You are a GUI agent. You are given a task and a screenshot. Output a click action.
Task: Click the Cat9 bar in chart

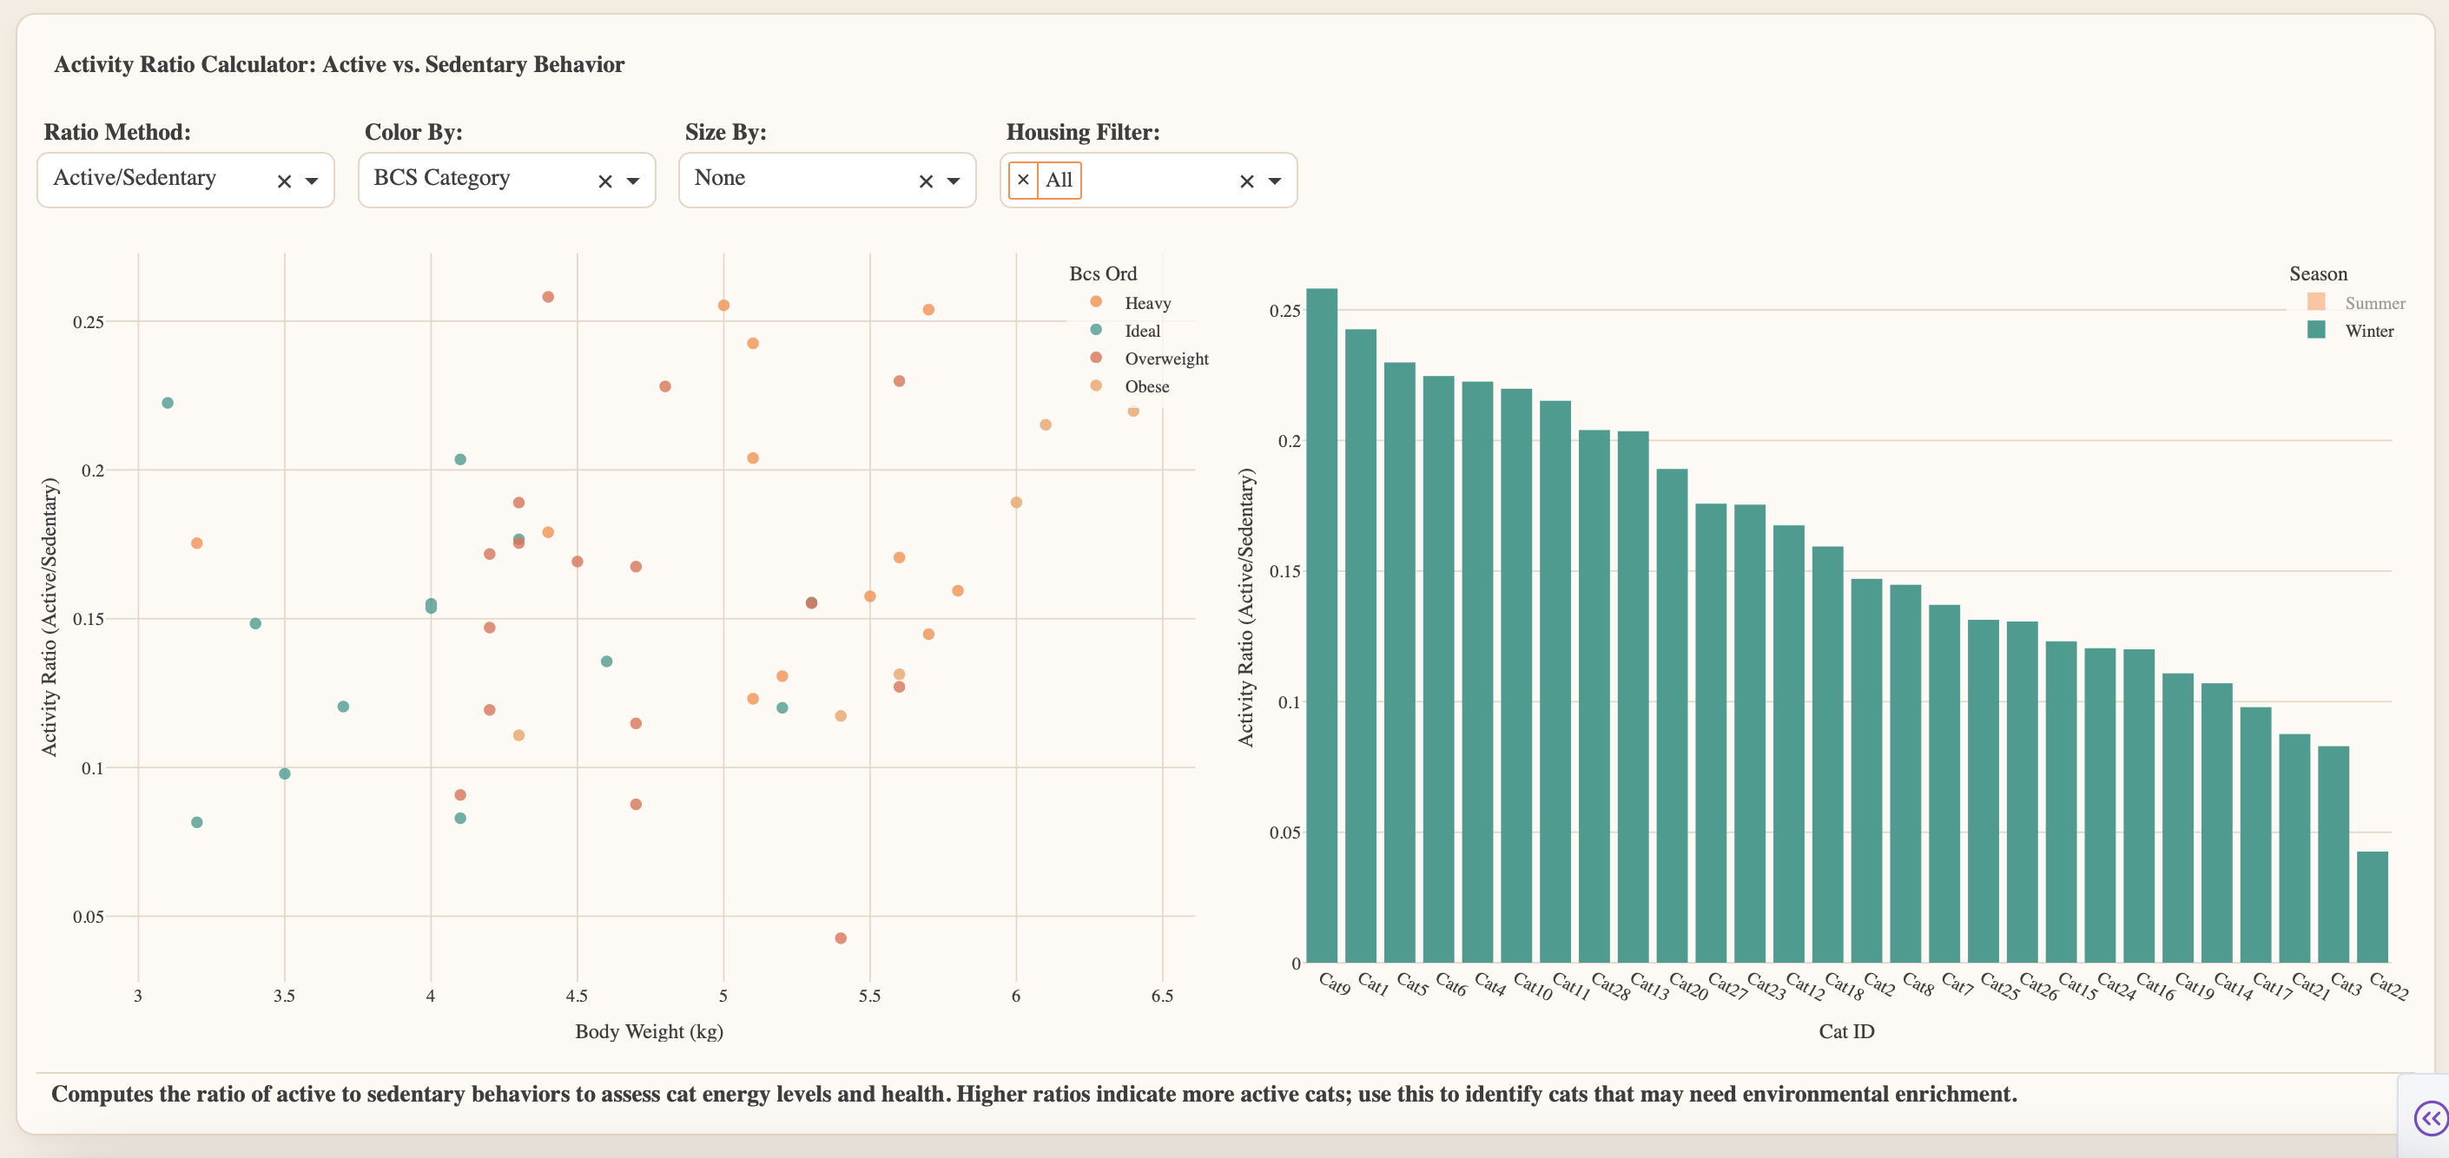click(x=1322, y=627)
